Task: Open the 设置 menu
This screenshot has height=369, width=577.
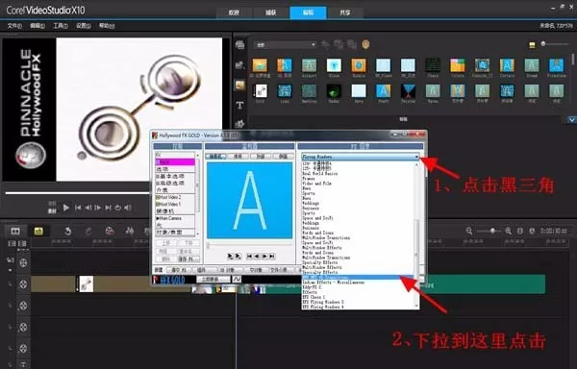Action: [x=83, y=26]
